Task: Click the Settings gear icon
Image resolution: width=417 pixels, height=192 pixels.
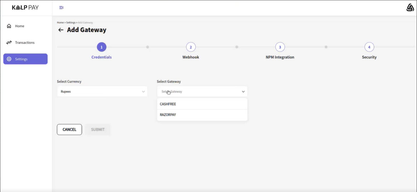Action: [x=9, y=59]
